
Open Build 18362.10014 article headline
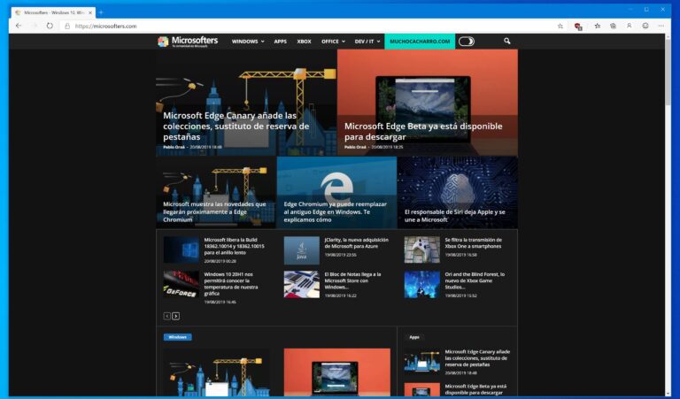(234, 246)
